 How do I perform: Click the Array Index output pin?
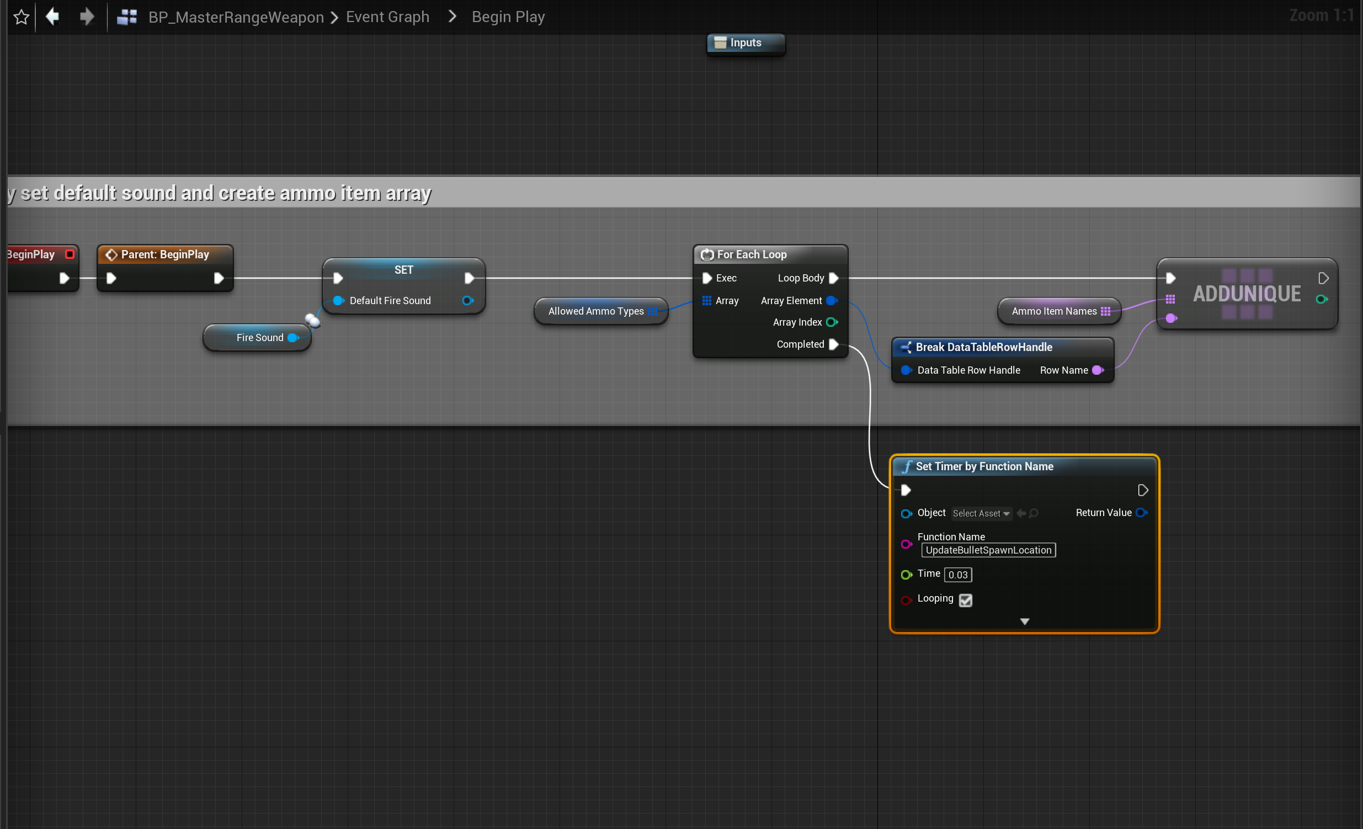point(831,322)
